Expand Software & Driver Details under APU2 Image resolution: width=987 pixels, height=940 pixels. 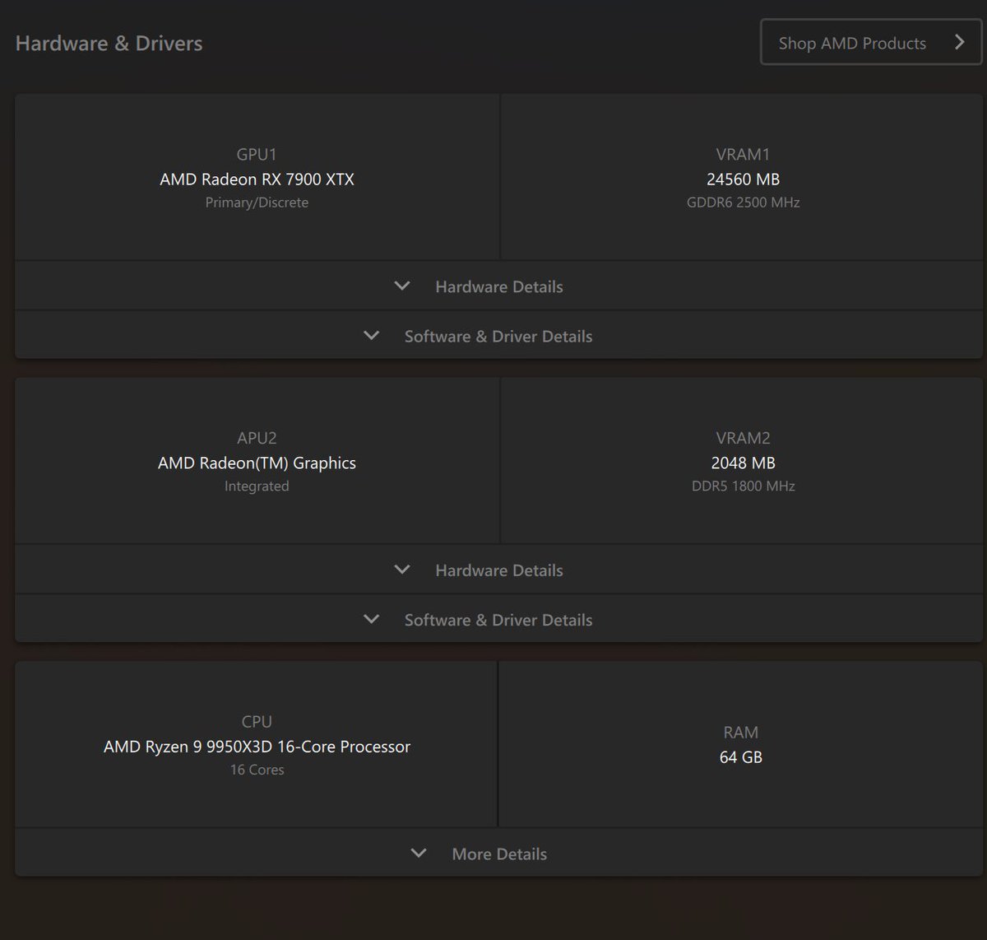[498, 620]
